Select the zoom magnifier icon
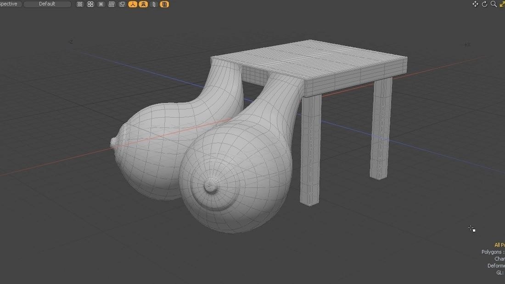Viewport: 505px width, 284px height. [494, 4]
